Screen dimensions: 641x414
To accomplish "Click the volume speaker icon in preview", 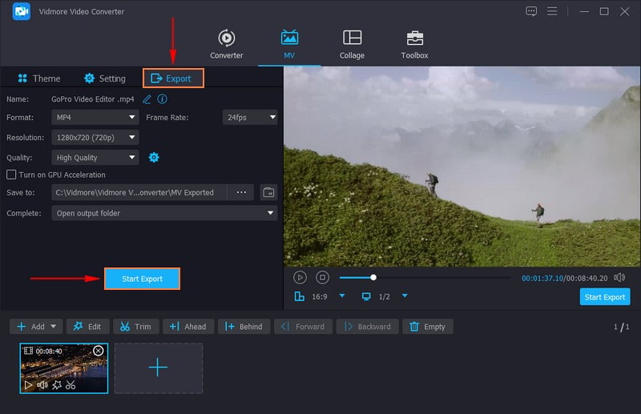I will (619, 278).
